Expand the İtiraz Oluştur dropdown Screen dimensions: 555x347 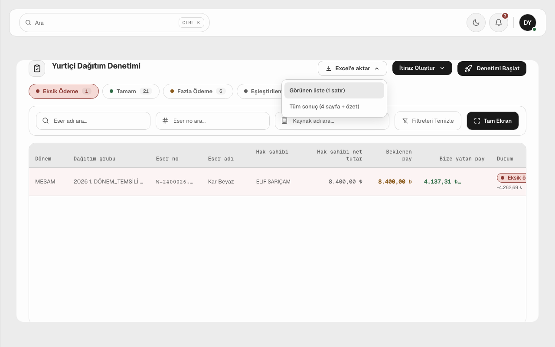pos(422,68)
